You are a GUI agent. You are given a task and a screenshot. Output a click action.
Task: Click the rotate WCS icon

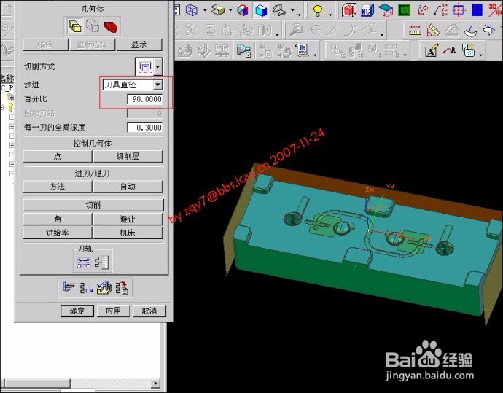423,10
